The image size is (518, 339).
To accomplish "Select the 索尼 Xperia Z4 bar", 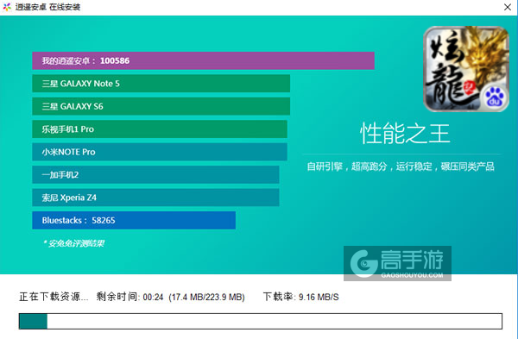I will click(155, 198).
